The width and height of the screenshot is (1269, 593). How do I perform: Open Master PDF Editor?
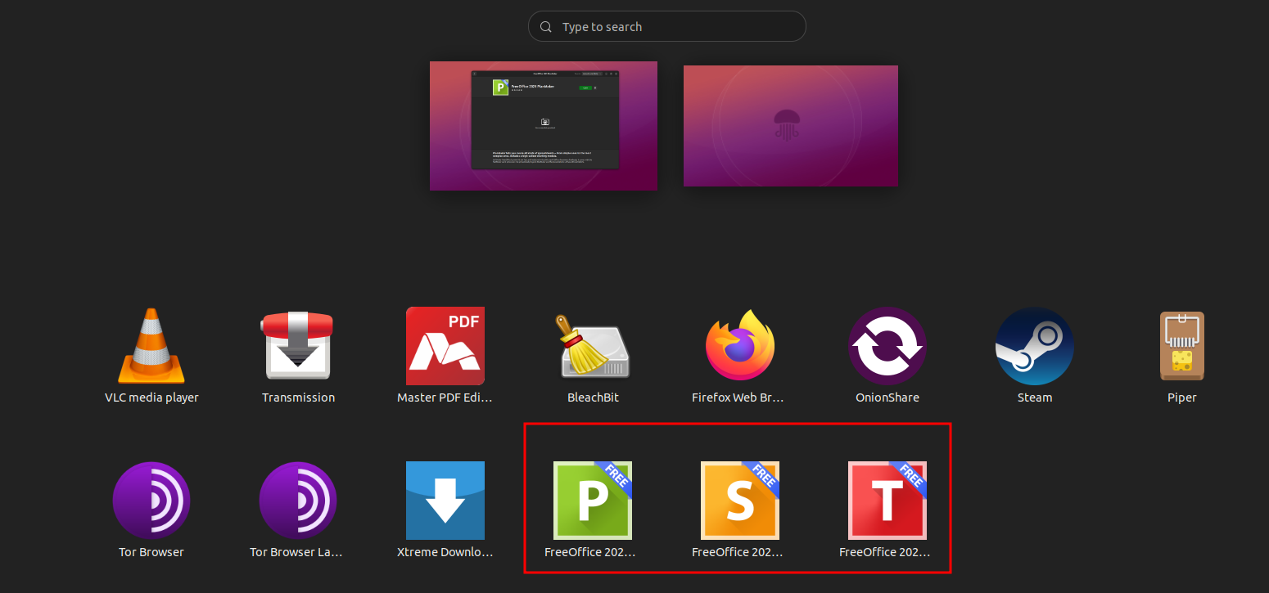click(445, 346)
